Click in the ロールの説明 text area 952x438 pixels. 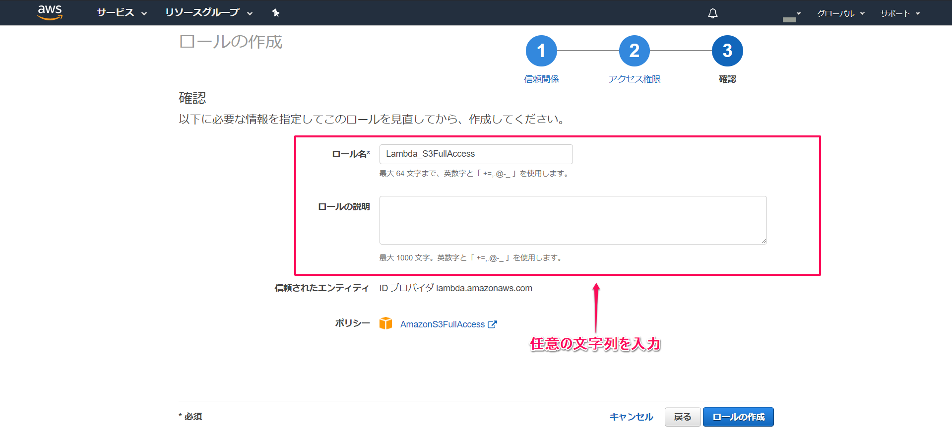click(573, 220)
